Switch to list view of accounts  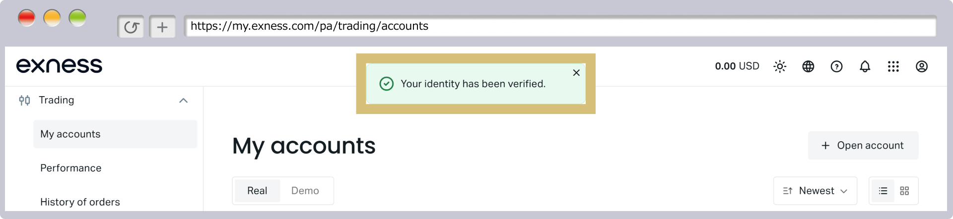point(883,191)
